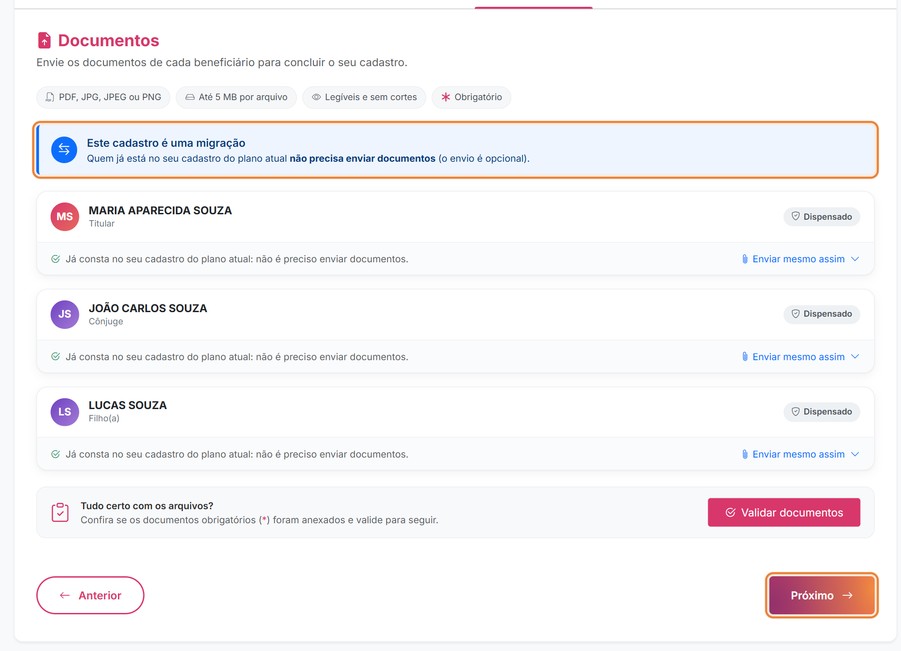The height and width of the screenshot is (651, 901).
Task: Click shield icon in Maria's Dispensado badge
Action: 796,216
